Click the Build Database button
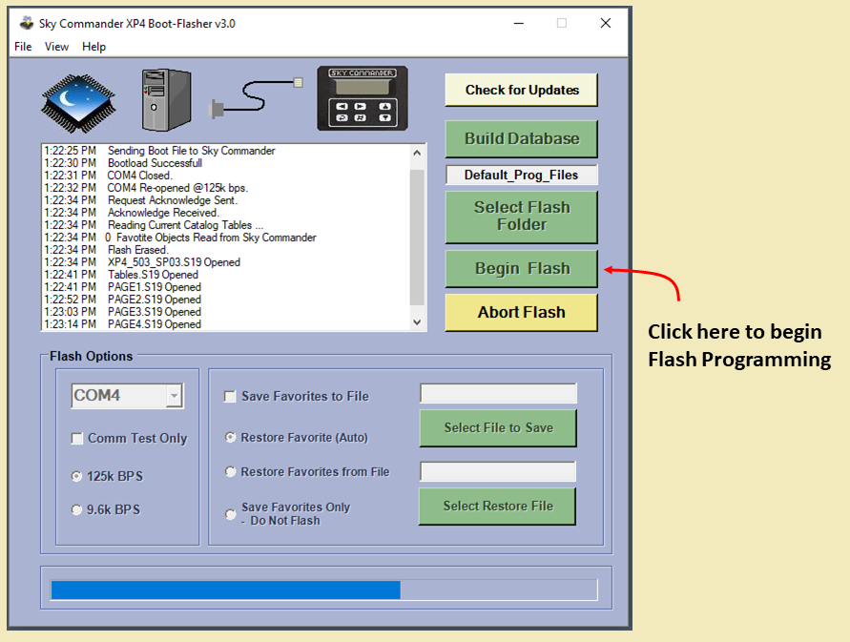This screenshot has height=642, width=850. click(x=522, y=139)
